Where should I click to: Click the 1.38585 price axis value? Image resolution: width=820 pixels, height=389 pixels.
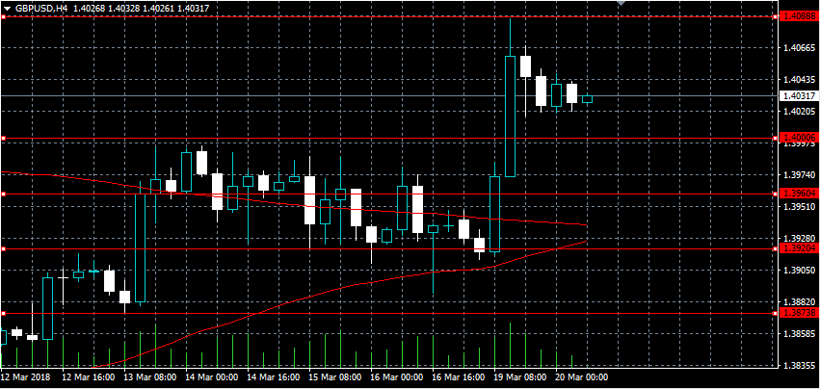(x=800, y=333)
